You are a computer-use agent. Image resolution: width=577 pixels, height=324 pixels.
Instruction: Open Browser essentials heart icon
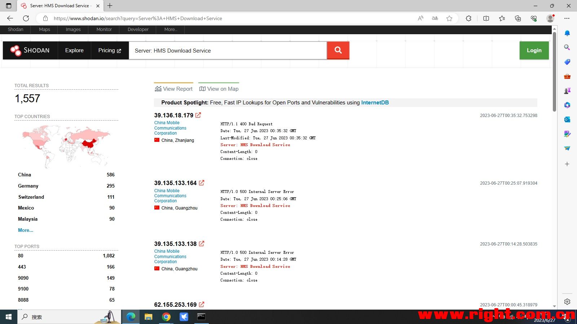(534, 18)
